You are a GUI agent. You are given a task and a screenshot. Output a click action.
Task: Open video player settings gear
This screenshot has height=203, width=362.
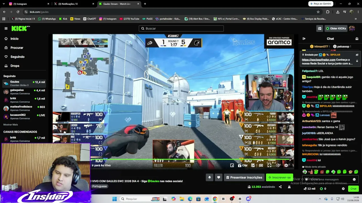point(286,166)
